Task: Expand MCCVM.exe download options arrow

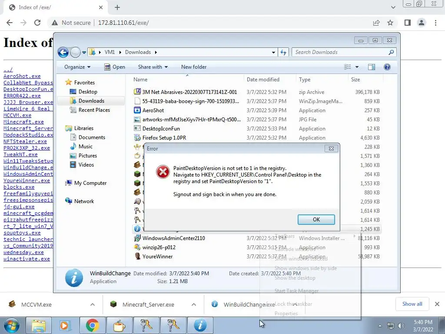Action: [93, 304]
